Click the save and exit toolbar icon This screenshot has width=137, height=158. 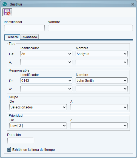7,12
